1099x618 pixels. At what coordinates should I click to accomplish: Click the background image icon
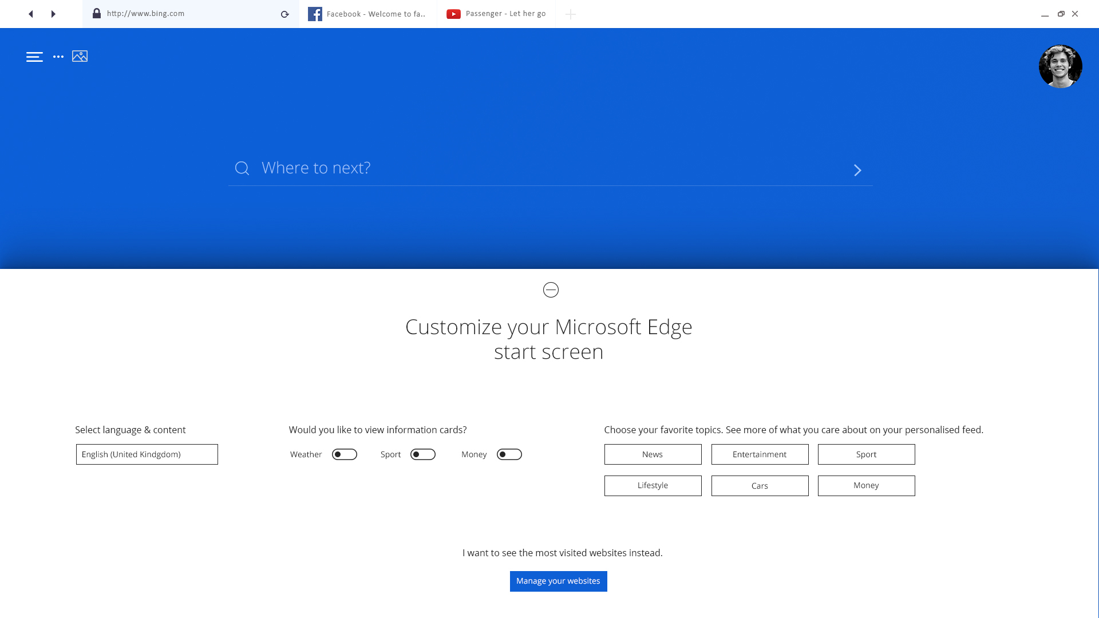point(80,56)
